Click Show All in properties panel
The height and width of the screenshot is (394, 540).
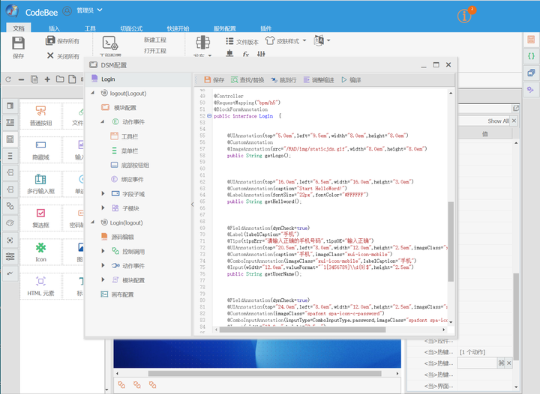pos(498,121)
